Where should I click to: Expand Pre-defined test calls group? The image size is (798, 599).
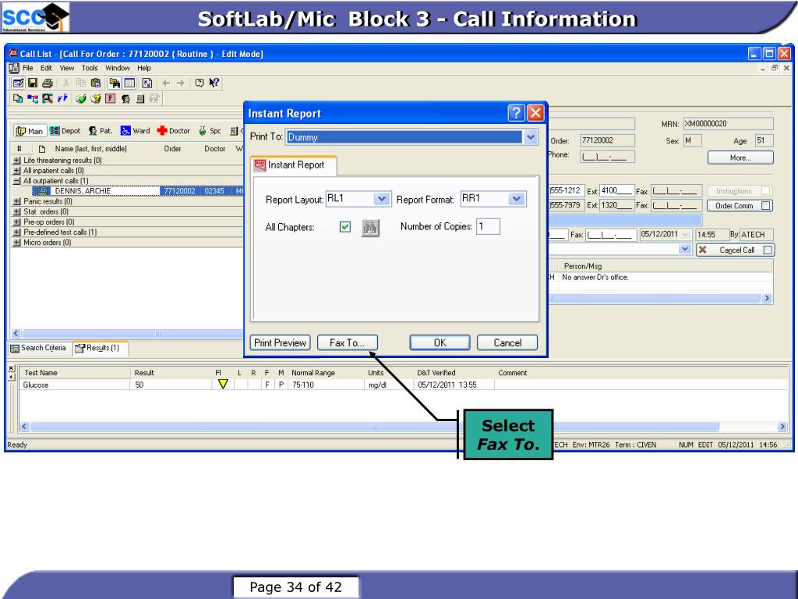(17, 232)
